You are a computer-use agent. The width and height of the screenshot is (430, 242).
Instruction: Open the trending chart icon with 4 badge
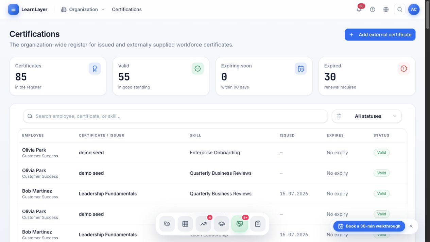203,224
